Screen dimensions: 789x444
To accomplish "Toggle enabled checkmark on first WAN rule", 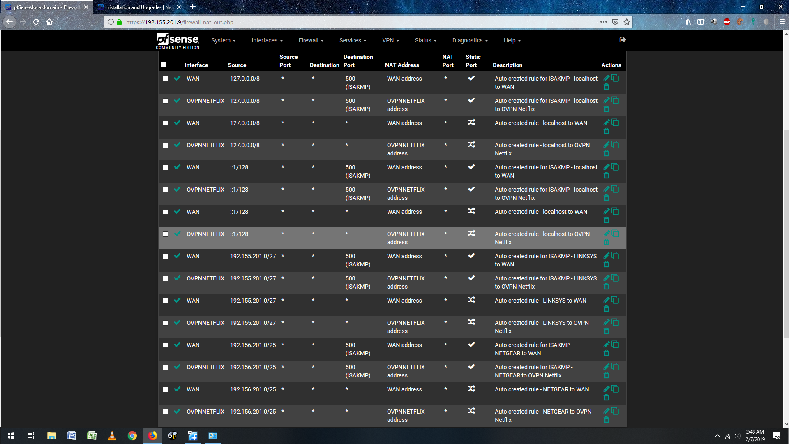I will click(177, 78).
